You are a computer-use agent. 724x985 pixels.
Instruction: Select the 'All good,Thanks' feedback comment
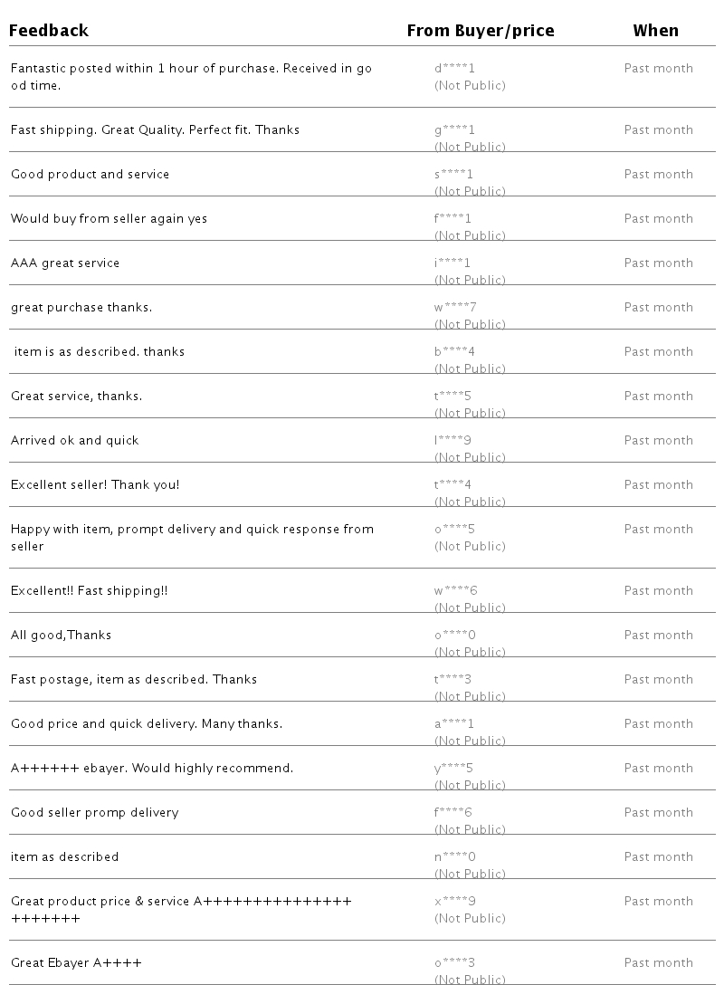click(61, 635)
